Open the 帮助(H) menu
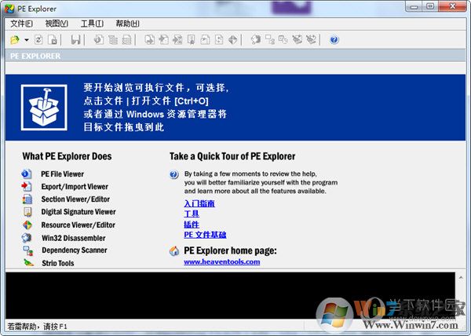The width and height of the screenshot is (471, 336). click(x=127, y=24)
